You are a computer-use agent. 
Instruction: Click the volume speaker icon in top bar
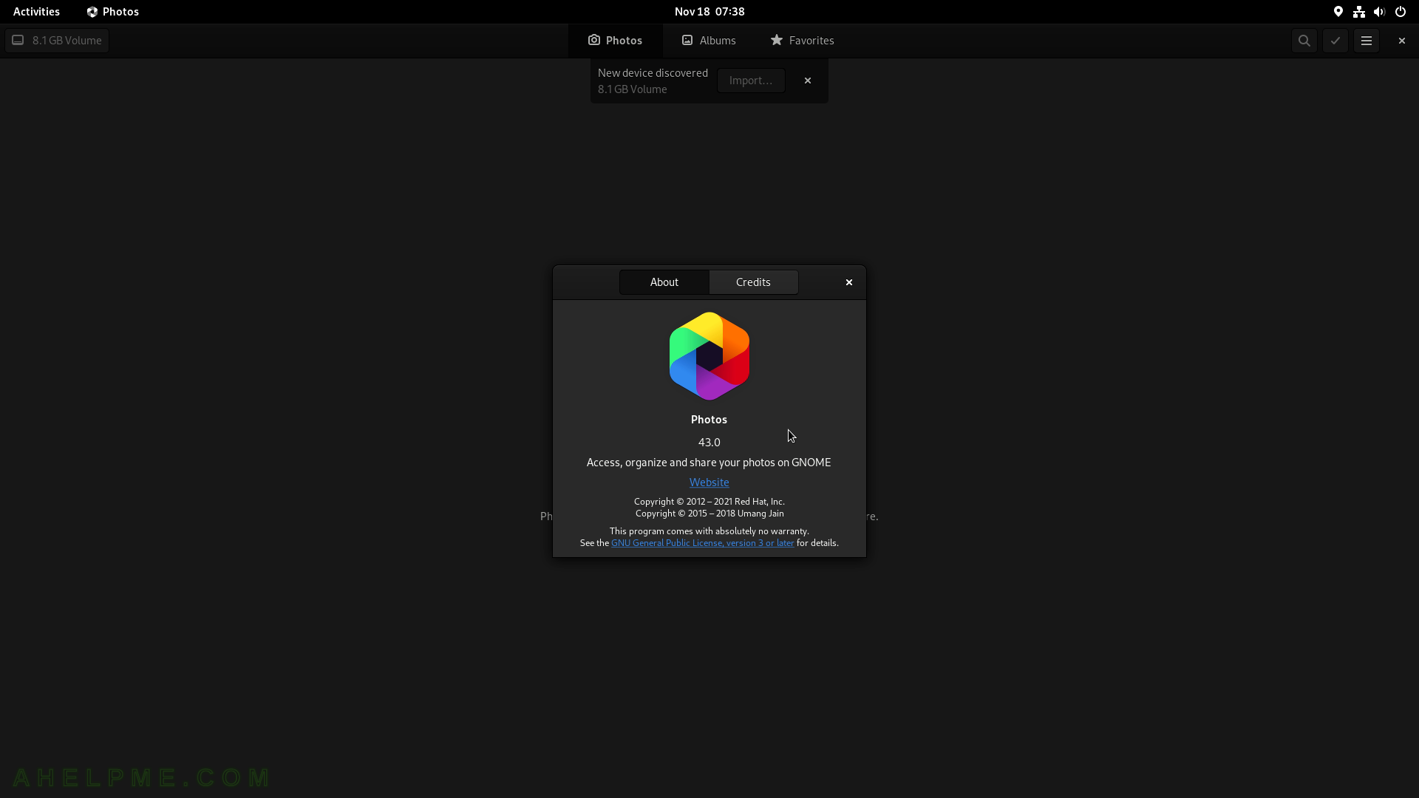tap(1379, 12)
